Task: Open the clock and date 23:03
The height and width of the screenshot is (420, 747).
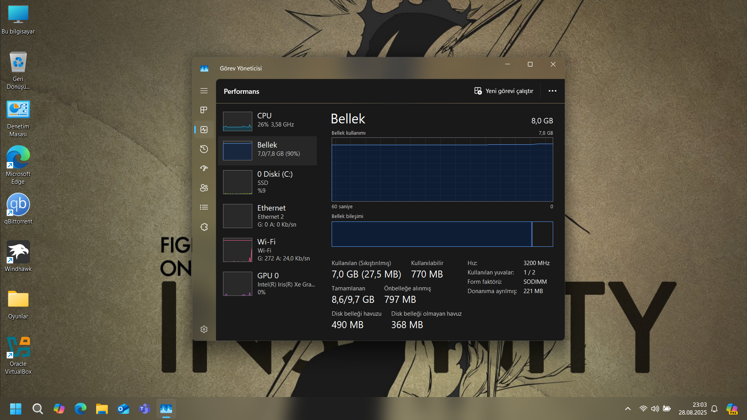Action: click(693, 409)
